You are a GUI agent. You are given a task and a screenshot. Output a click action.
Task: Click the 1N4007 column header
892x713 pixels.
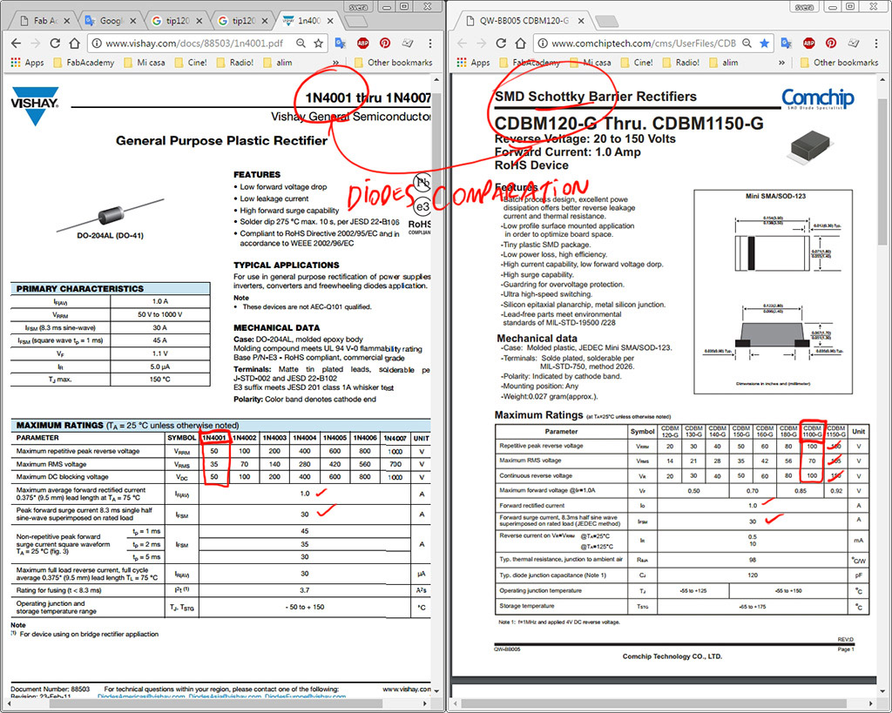click(395, 438)
